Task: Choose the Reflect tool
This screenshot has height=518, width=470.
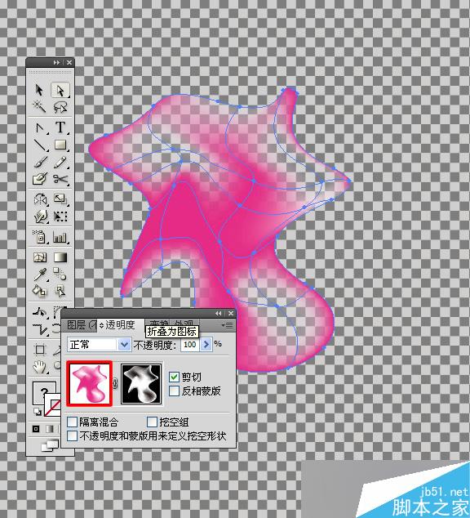Action: [x=40, y=199]
